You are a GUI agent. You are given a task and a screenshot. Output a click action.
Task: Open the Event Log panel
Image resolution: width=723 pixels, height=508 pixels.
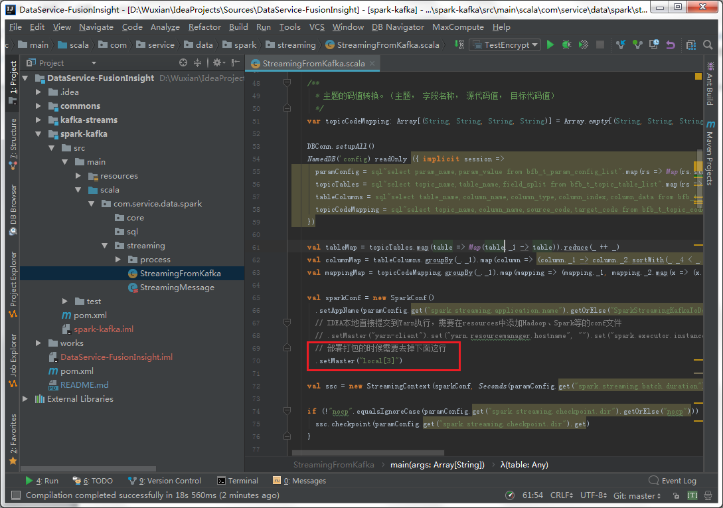[673, 481]
